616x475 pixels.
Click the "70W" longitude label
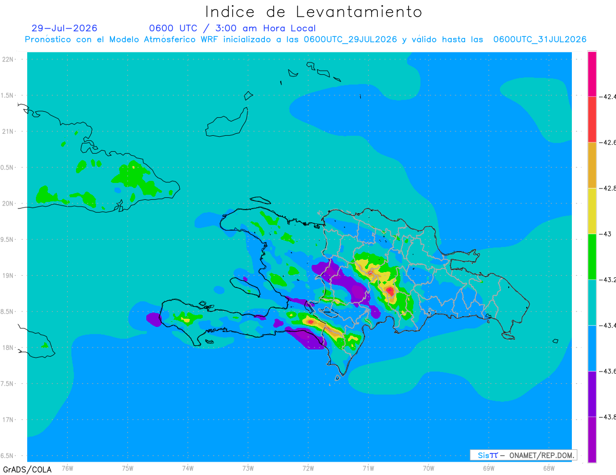coord(428,467)
